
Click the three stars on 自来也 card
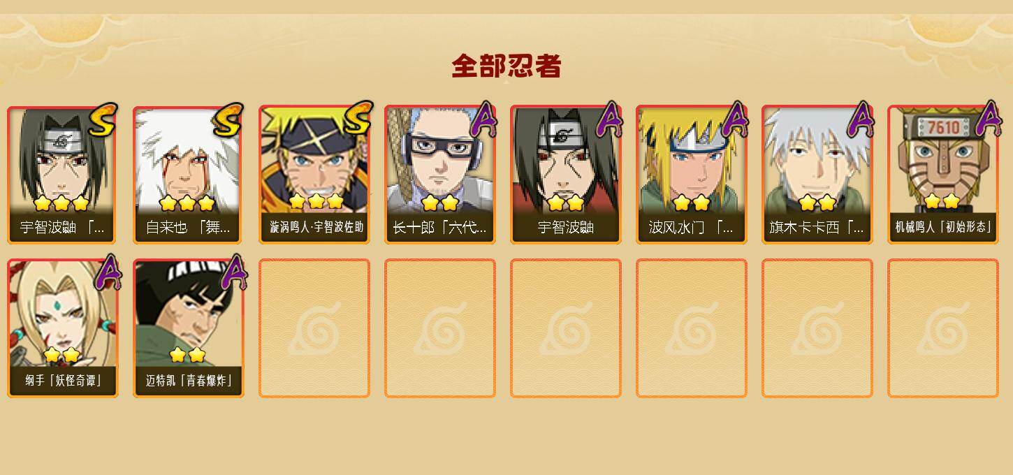[x=187, y=203]
